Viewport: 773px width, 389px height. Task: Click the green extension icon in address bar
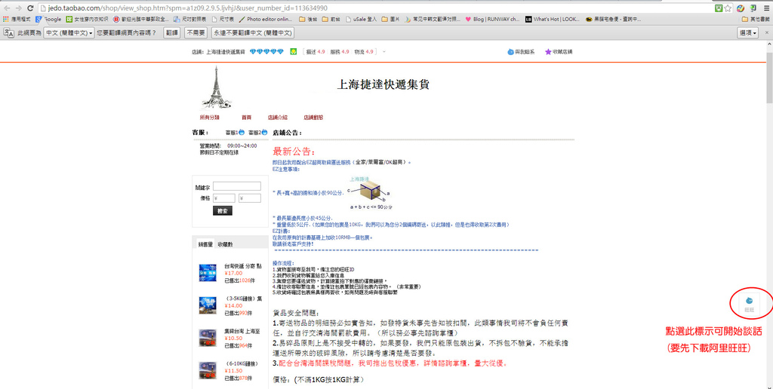pos(719,8)
